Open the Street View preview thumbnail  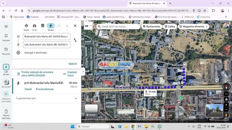tap(214, 111)
